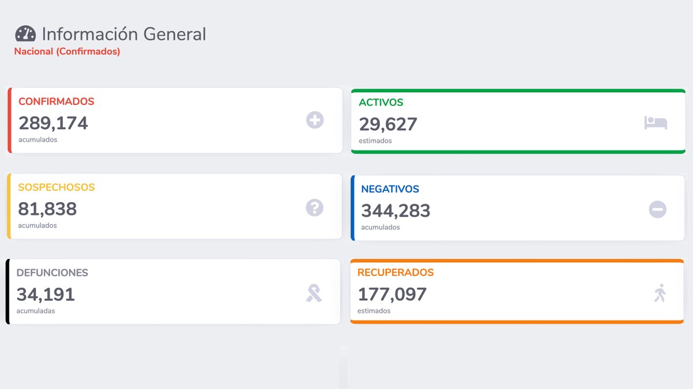Image resolution: width=693 pixels, height=389 pixels.
Task: Click the Información General heading
Action: coord(124,34)
